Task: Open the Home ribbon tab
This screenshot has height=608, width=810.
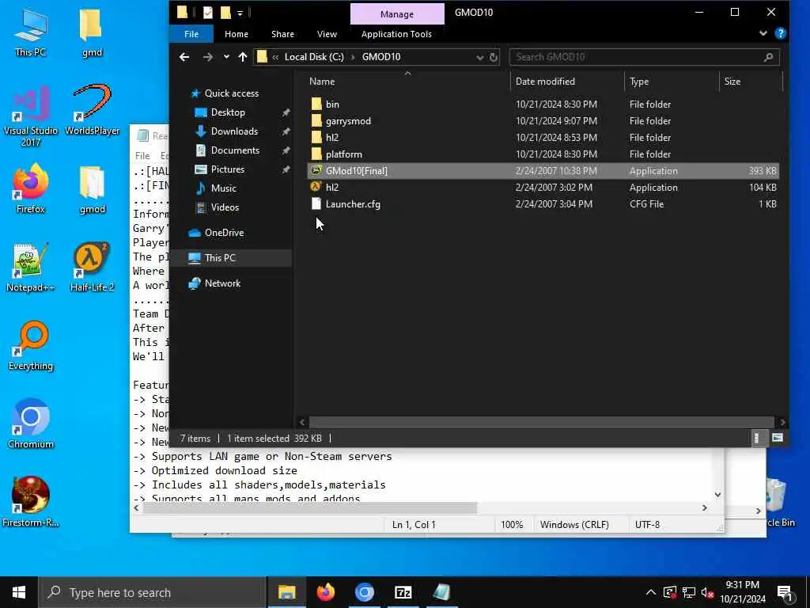Action: pos(237,34)
